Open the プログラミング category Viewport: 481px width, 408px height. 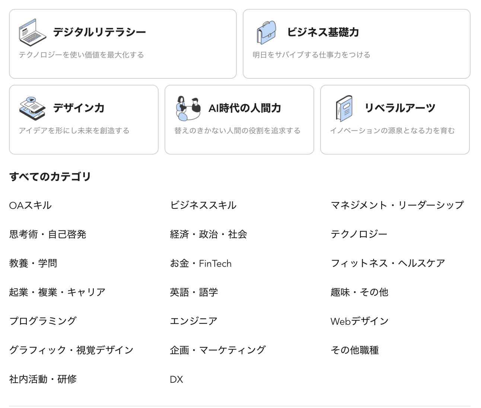(43, 321)
